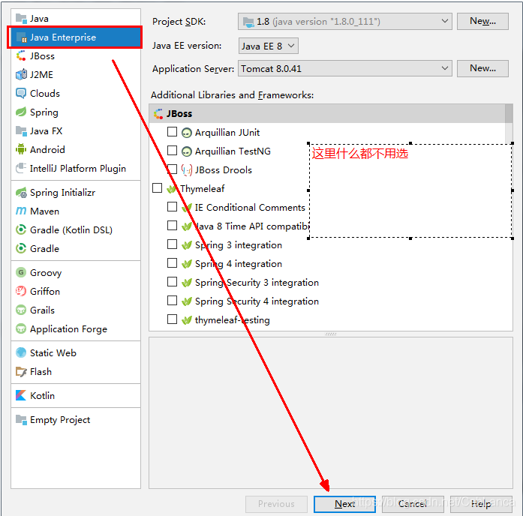Select the JBoss icon in left list
The image size is (523, 516).
click(21, 56)
